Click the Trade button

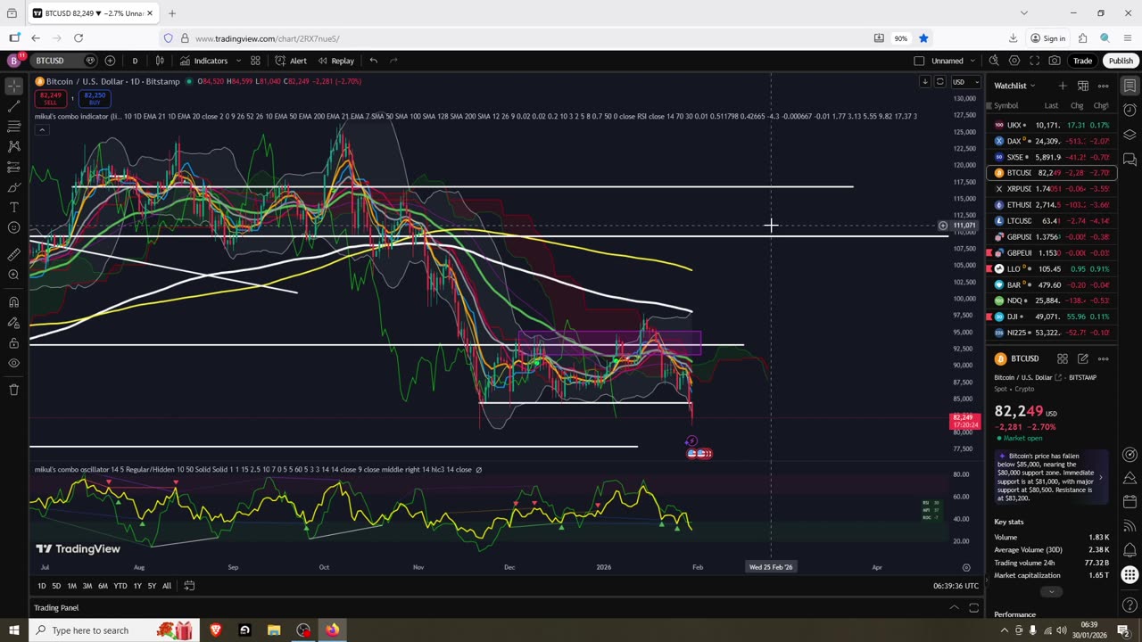click(1082, 61)
